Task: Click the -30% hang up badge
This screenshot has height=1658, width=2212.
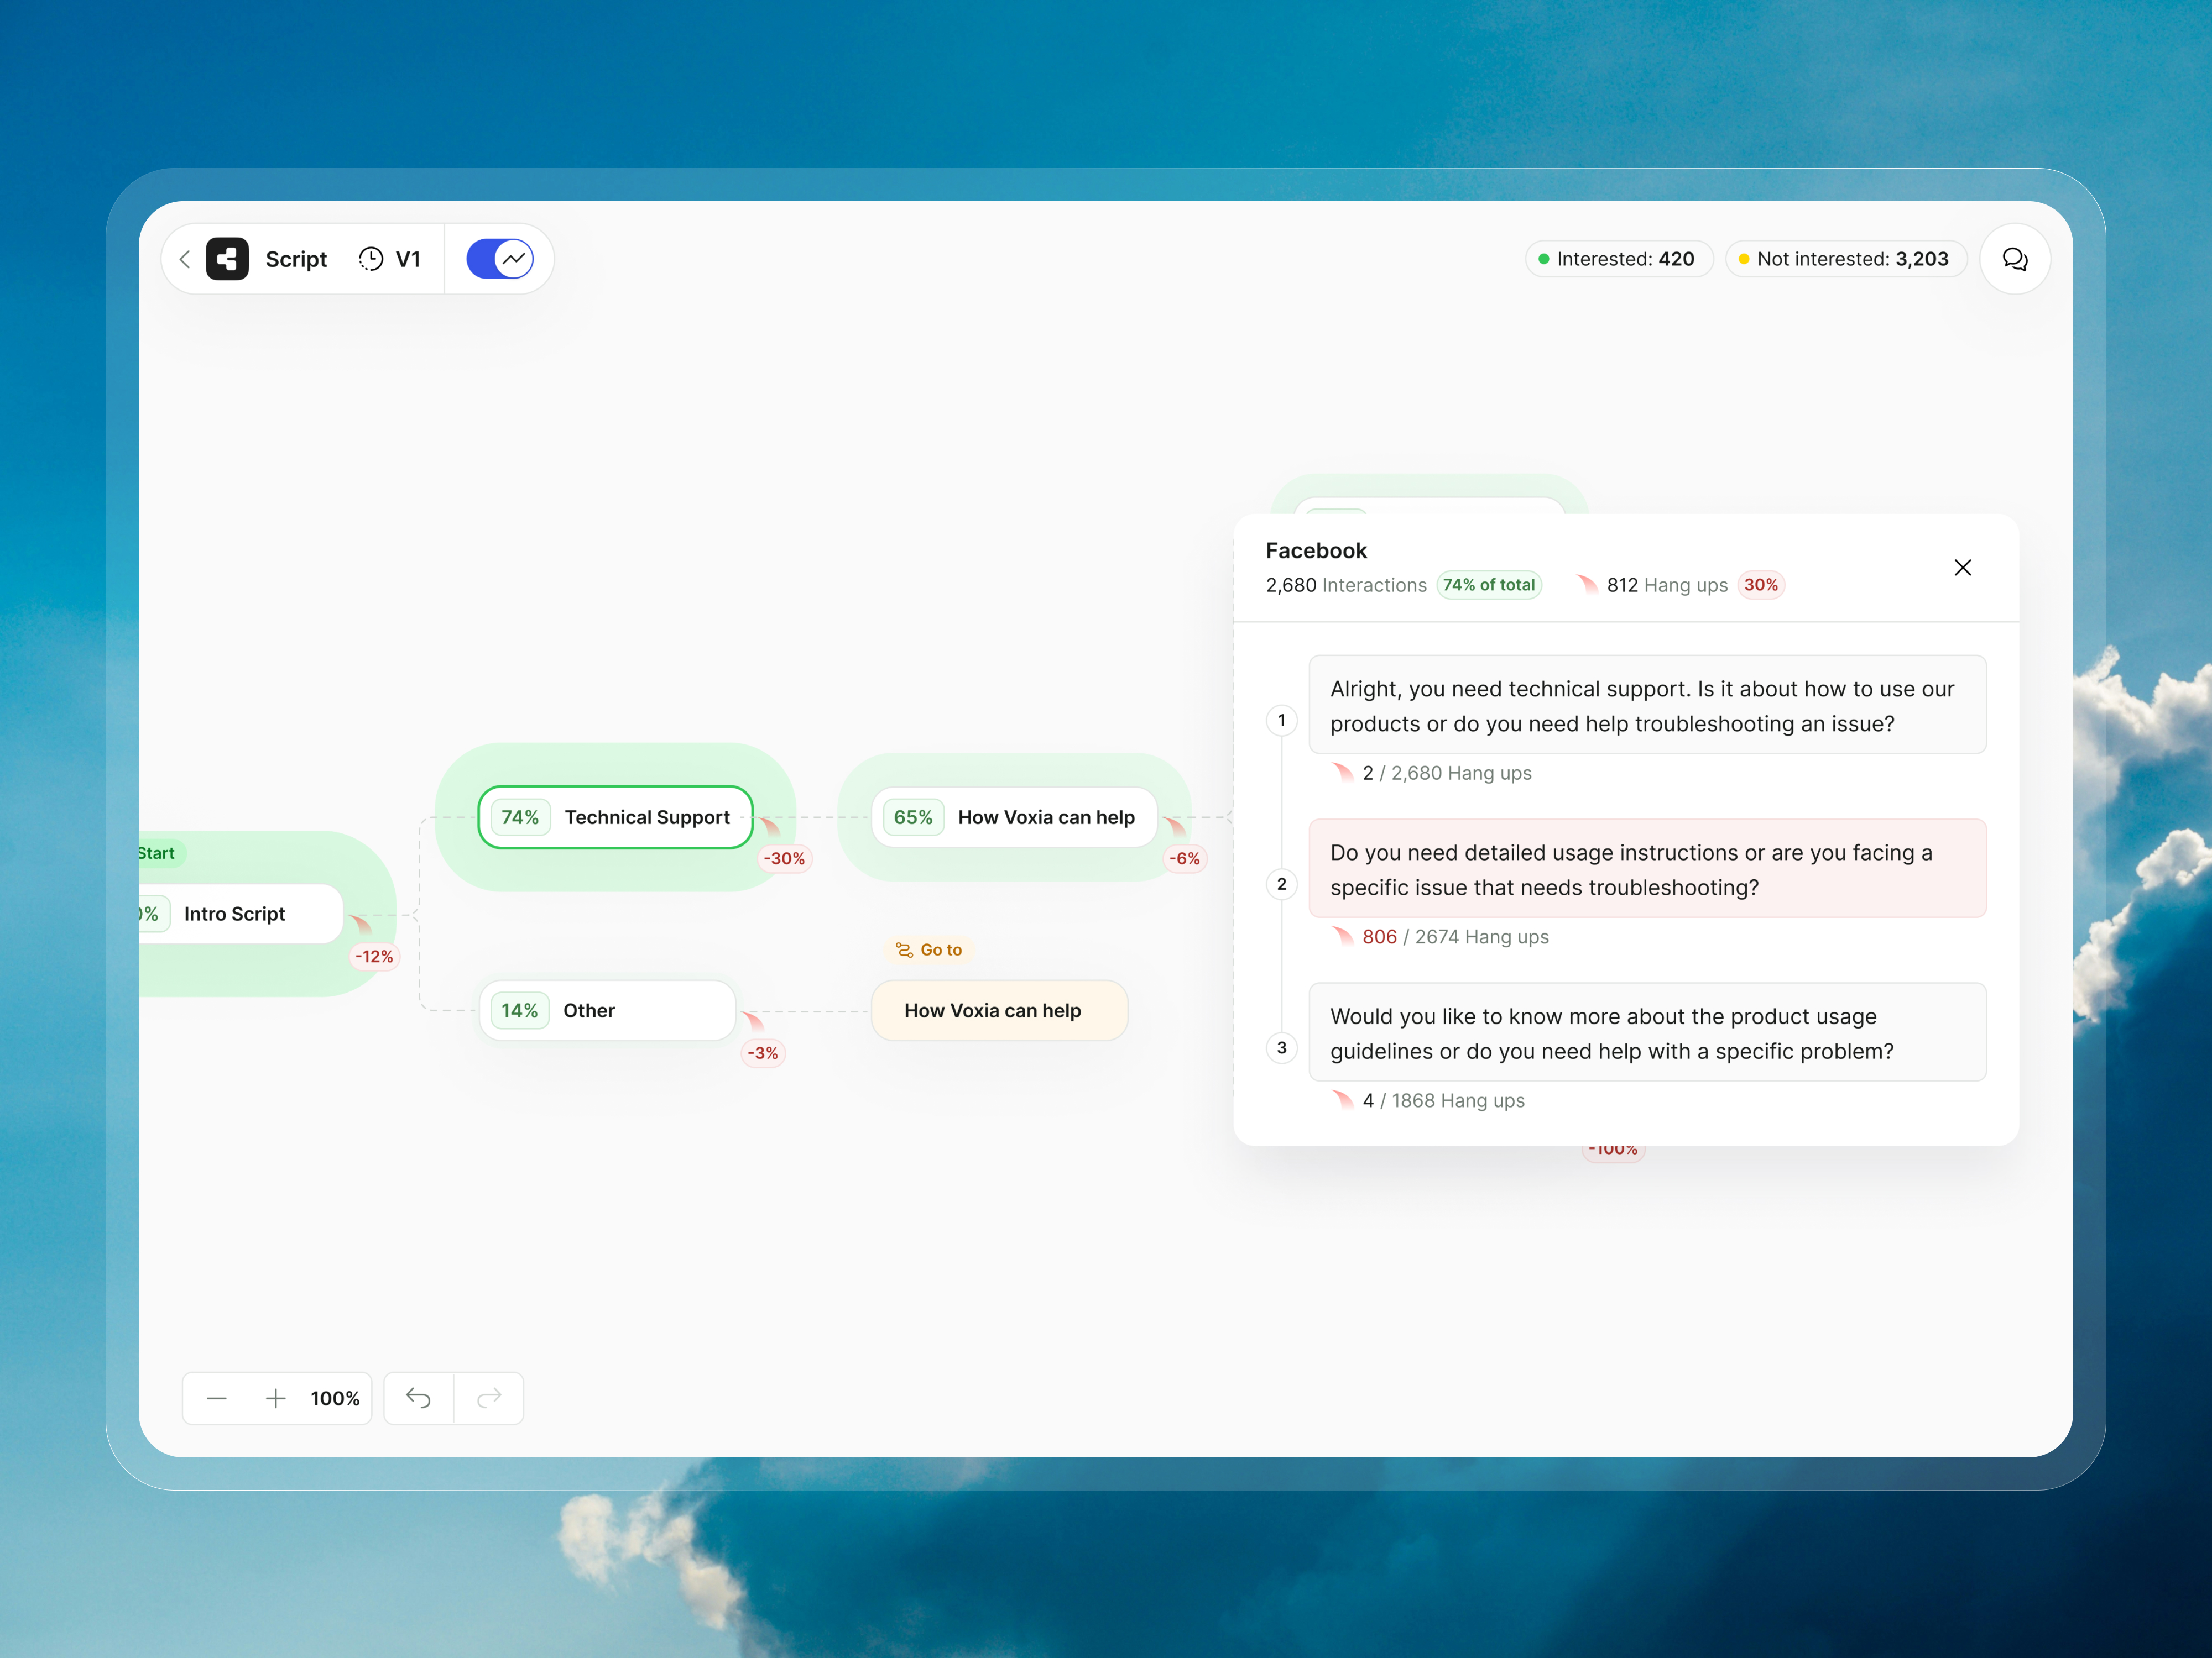Action: click(x=784, y=858)
